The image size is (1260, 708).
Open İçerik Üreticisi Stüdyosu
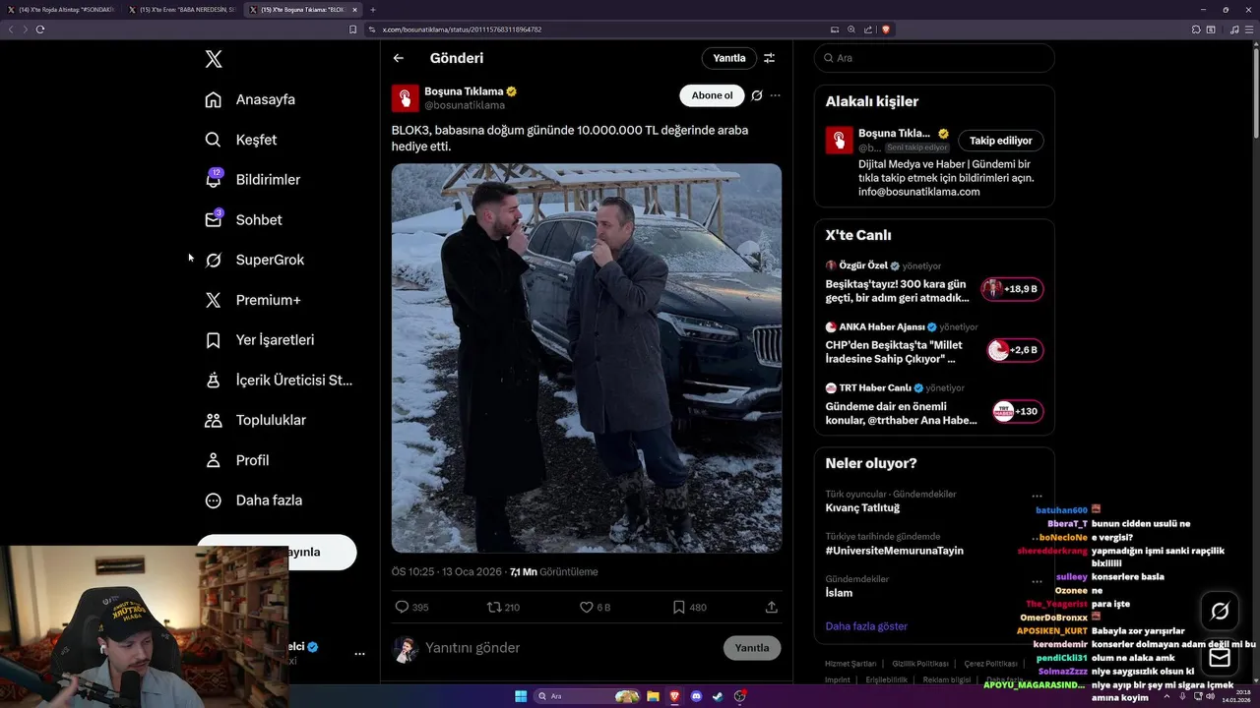(x=278, y=380)
